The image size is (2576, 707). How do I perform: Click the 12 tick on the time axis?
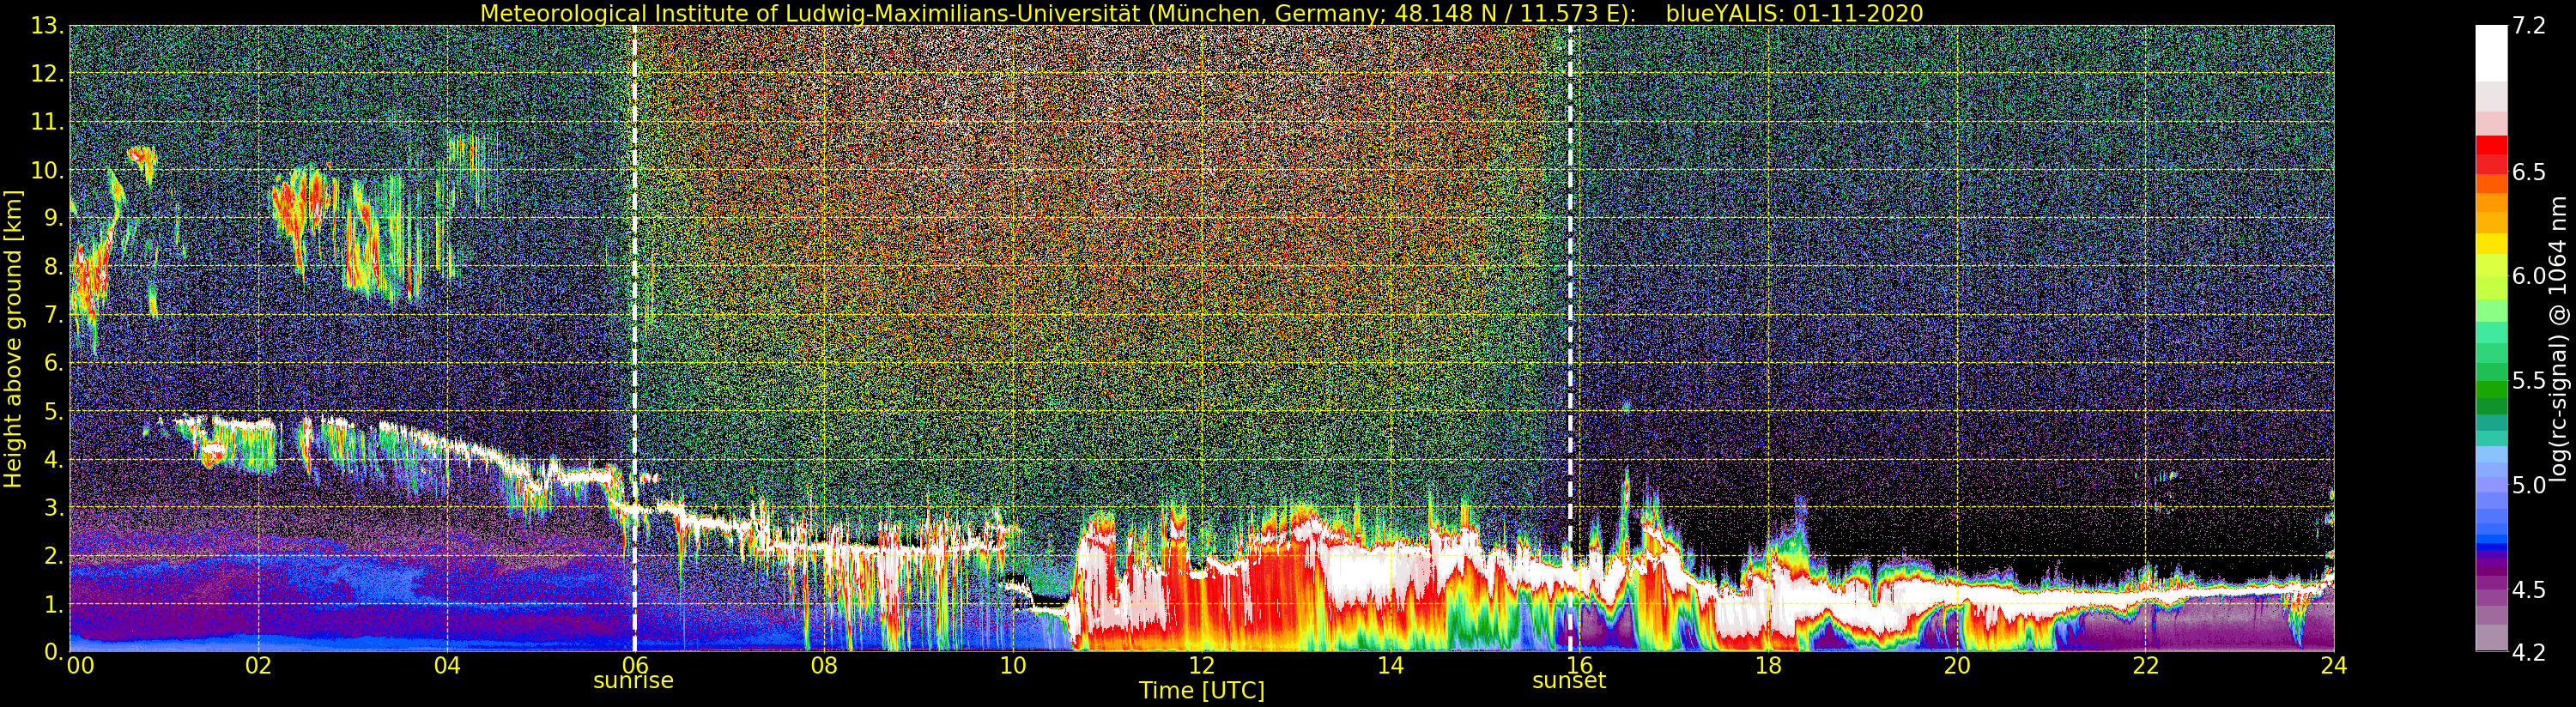coord(1201,666)
